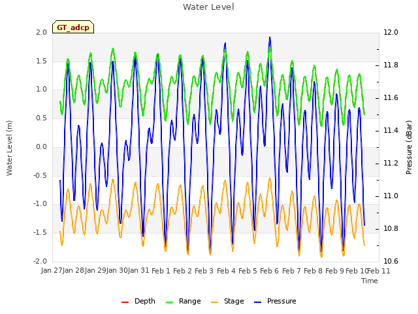Click the 12.0 pressure tick label
This screenshot has width=418, height=314.
[391, 32]
